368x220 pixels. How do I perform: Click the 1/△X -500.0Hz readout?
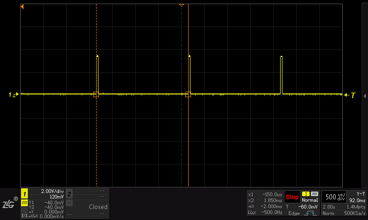pyautogui.click(x=265, y=213)
